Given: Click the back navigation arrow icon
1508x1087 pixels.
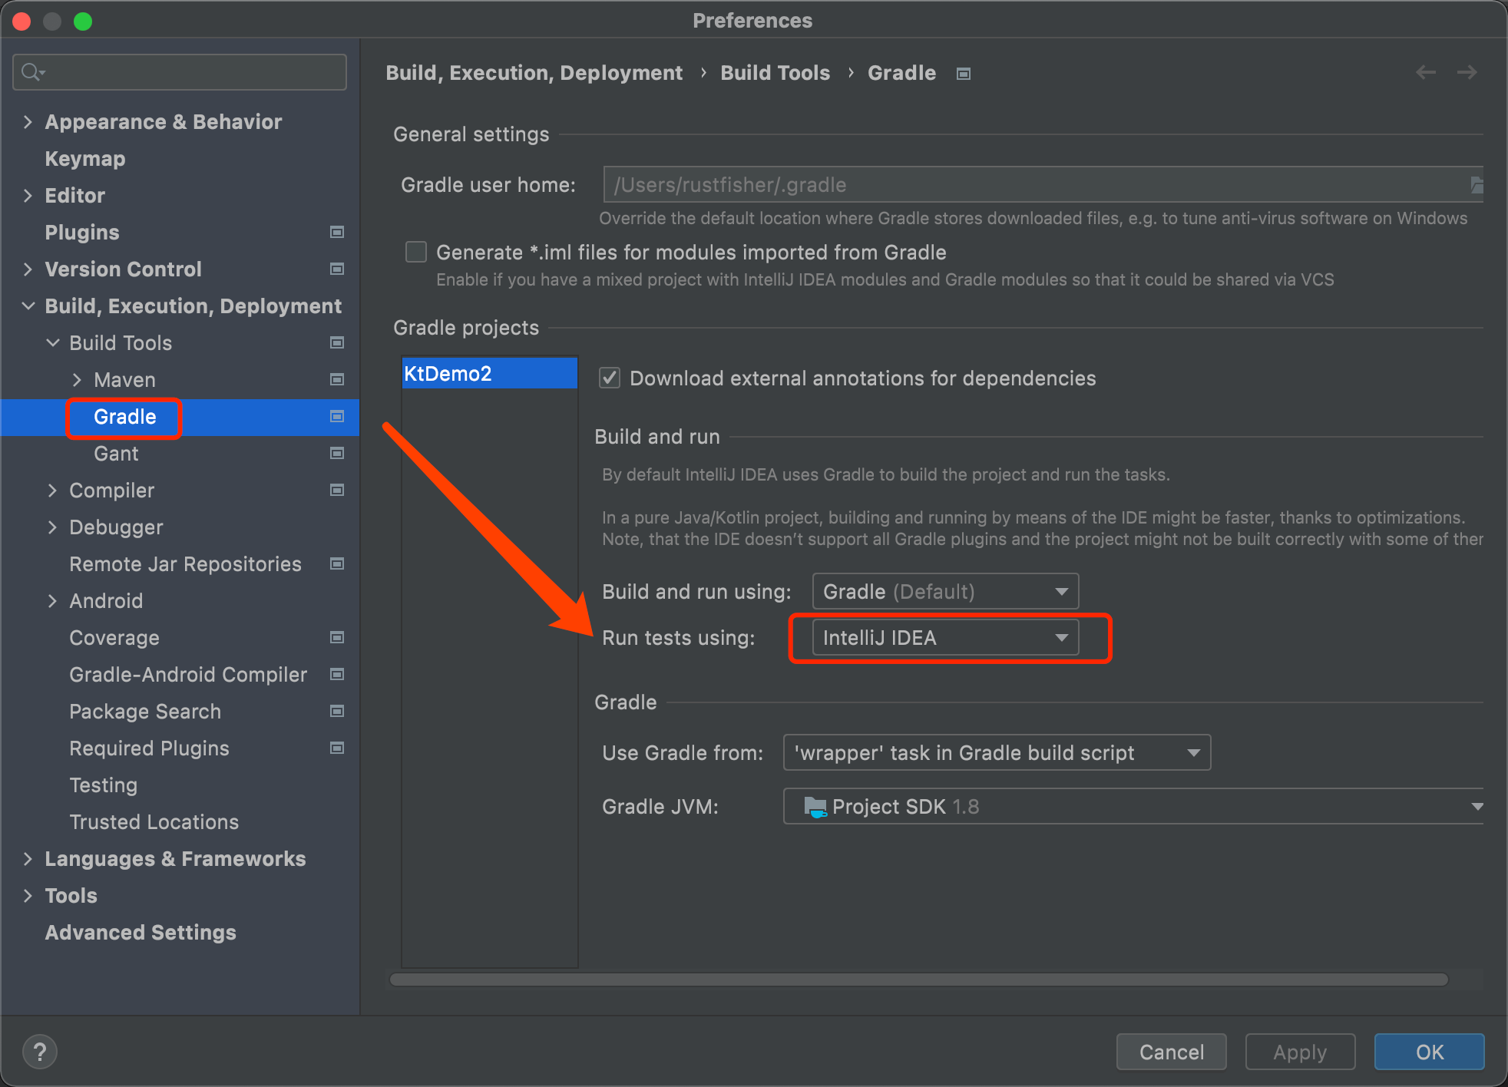Looking at the screenshot, I should [1426, 72].
